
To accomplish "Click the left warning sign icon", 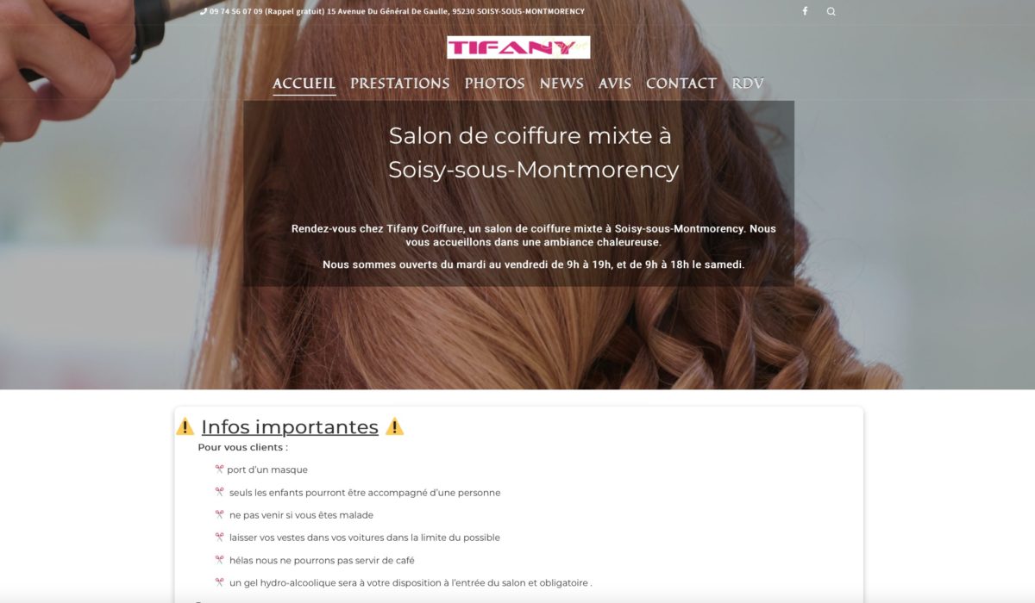I will (185, 426).
